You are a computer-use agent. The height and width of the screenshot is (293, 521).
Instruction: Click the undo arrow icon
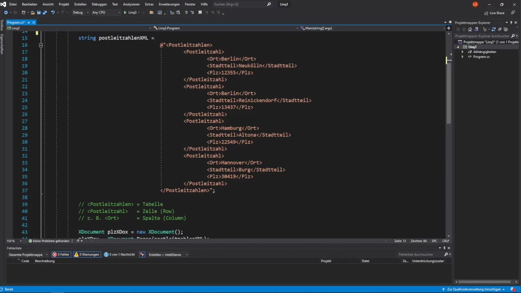point(53,12)
